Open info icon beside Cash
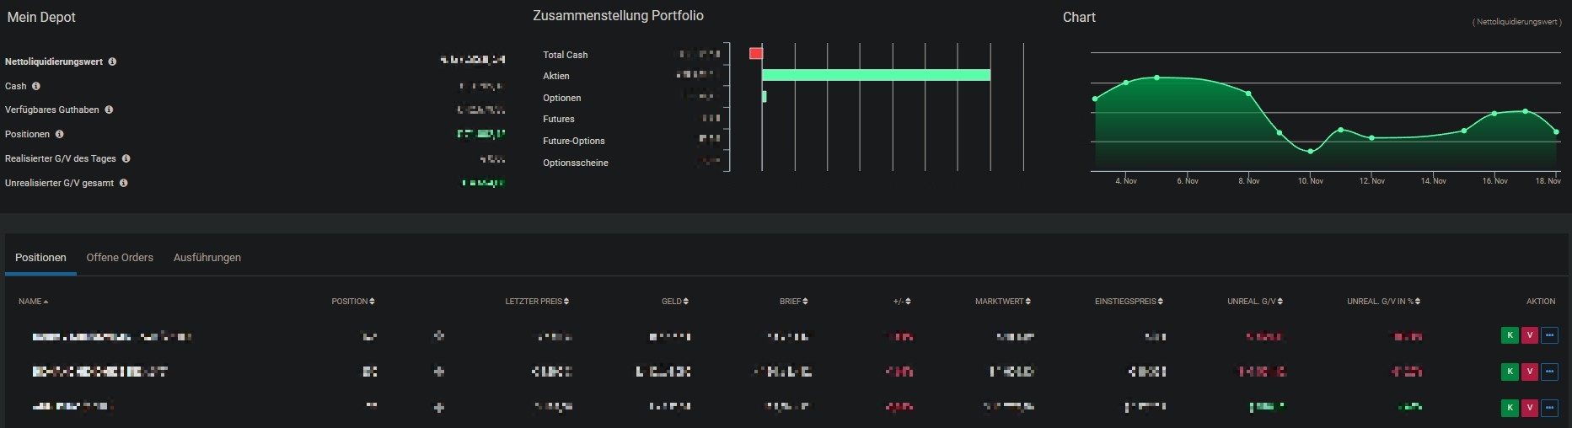This screenshot has height=428, width=1572. [x=35, y=86]
